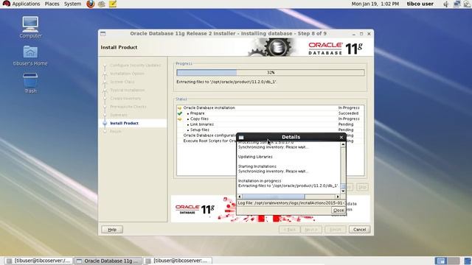Click the Configure Security Updates step
The width and height of the screenshot is (472, 265).
(135, 66)
